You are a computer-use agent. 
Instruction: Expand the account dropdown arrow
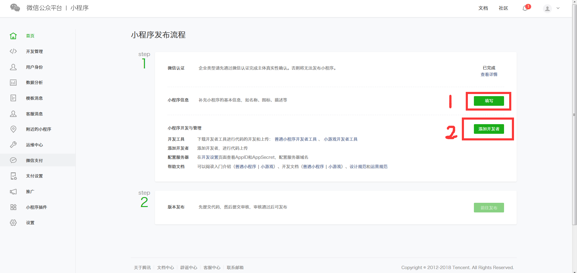(558, 8)
